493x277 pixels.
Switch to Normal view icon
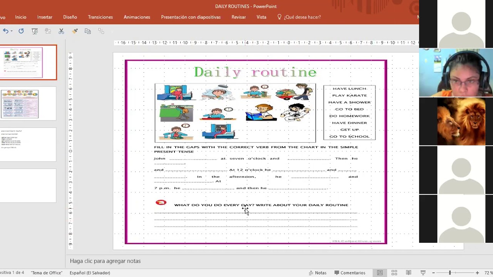pyautogui.click(x=380, y=273)
